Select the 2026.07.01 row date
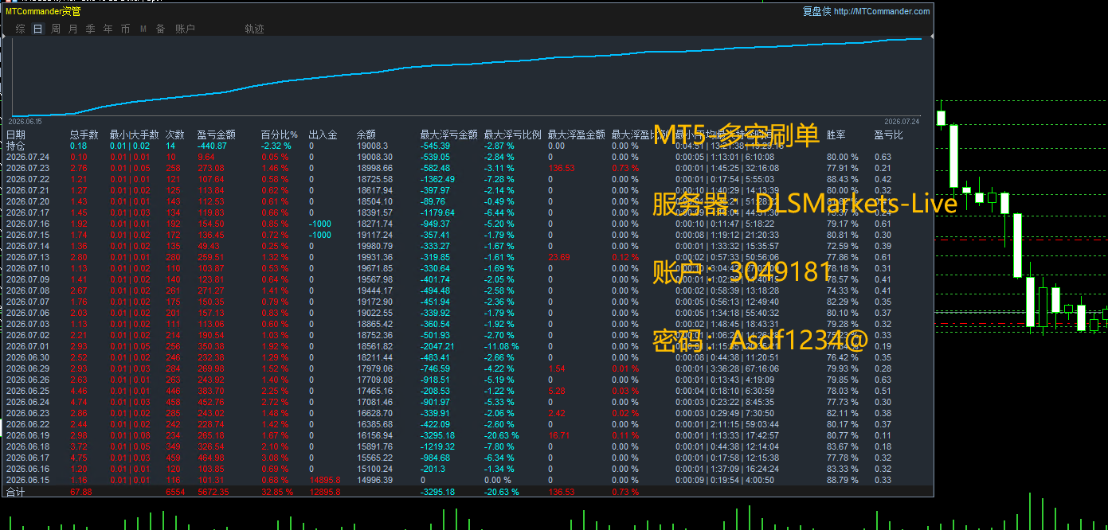The height and width of the screenshot is (530, 1108). click(x=28, y=346)
